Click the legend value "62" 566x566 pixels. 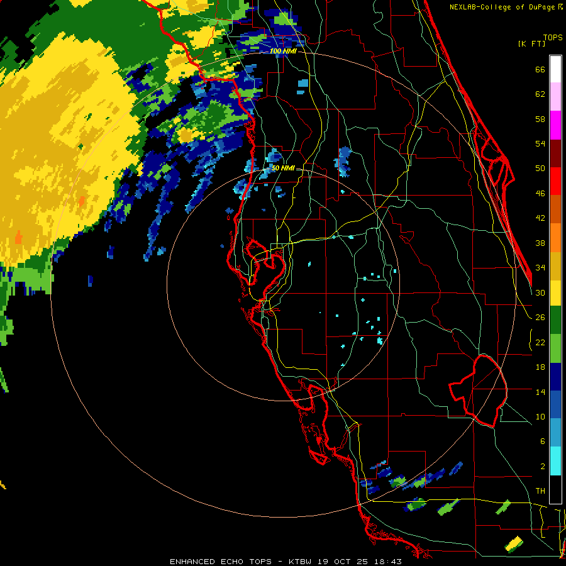point(540,94)
